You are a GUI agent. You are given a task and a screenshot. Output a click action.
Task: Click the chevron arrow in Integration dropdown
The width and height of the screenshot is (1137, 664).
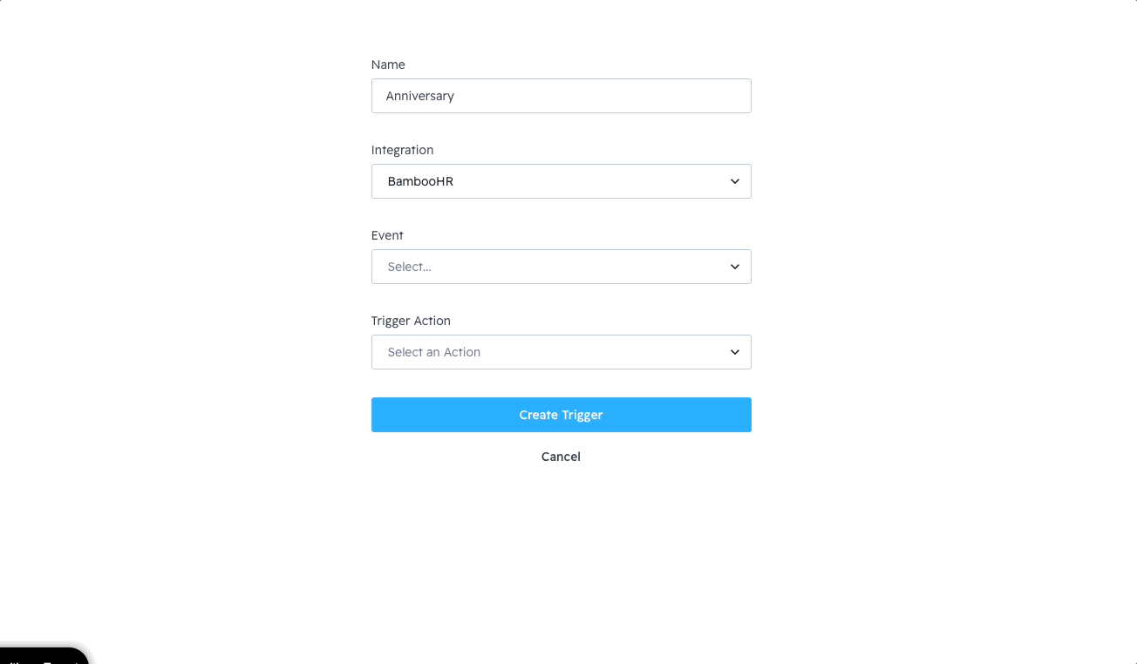[x=734, y=181]
